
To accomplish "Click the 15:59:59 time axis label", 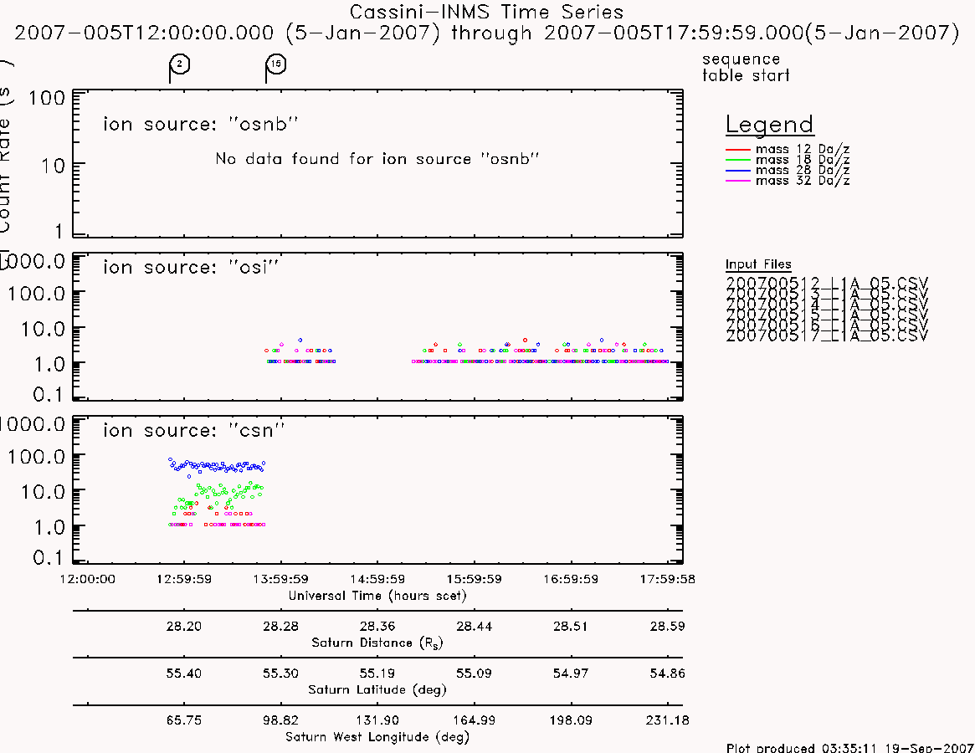I will [x=474, y=579].
